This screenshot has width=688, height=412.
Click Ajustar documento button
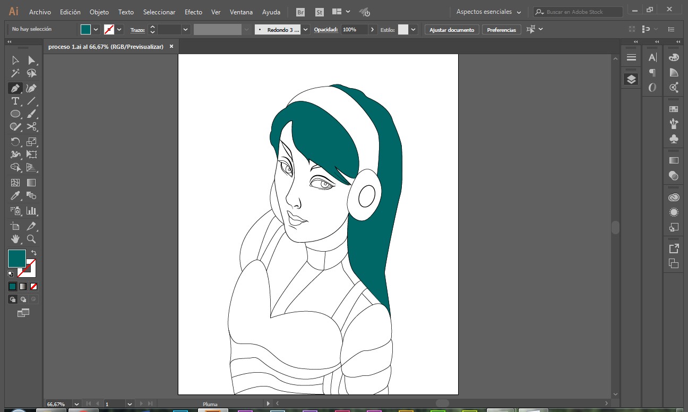click(x=452, y=30)
